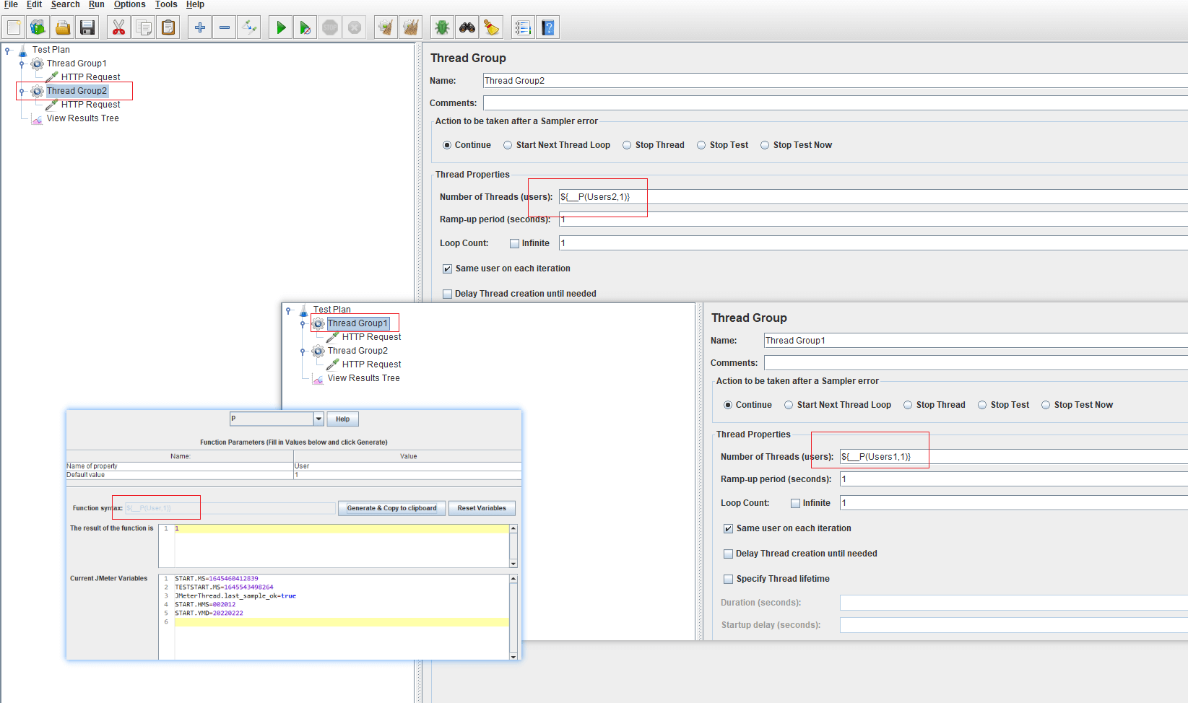Open the Options menu
The height and width of the screenshot is (703, 1188).
click(130, 4)
